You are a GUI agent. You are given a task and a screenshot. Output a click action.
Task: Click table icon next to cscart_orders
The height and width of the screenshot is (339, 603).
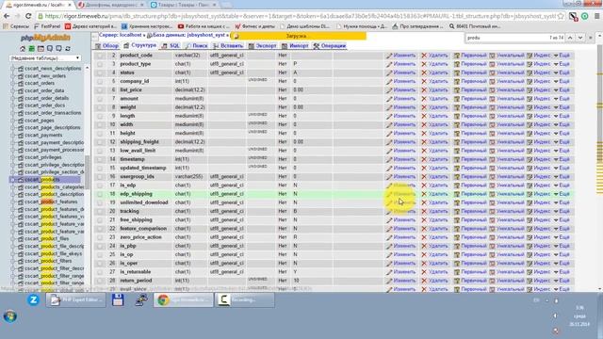[x=21, y=83]
